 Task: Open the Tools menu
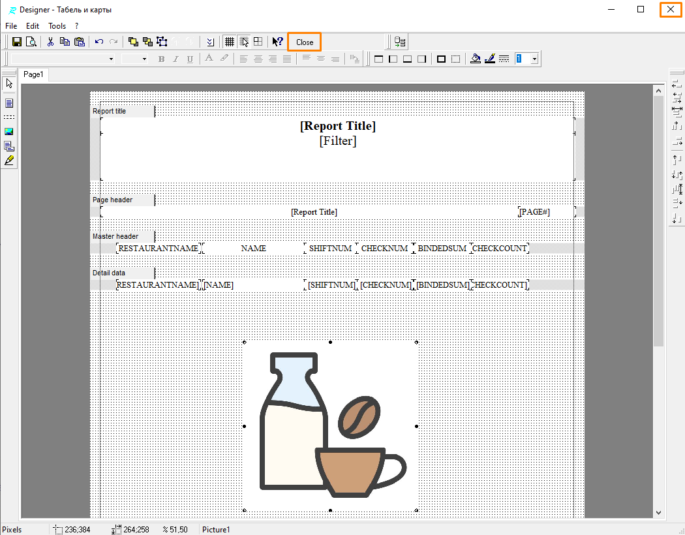click(57, 26)
